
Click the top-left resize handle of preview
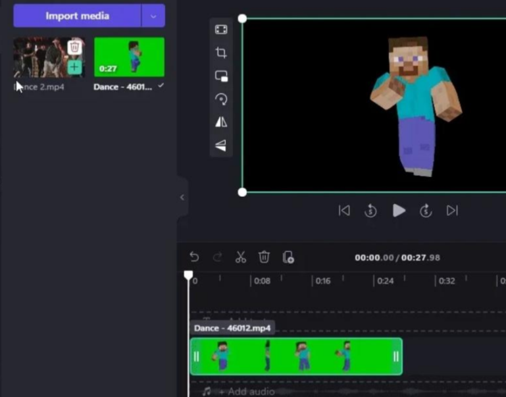point(242,18)
